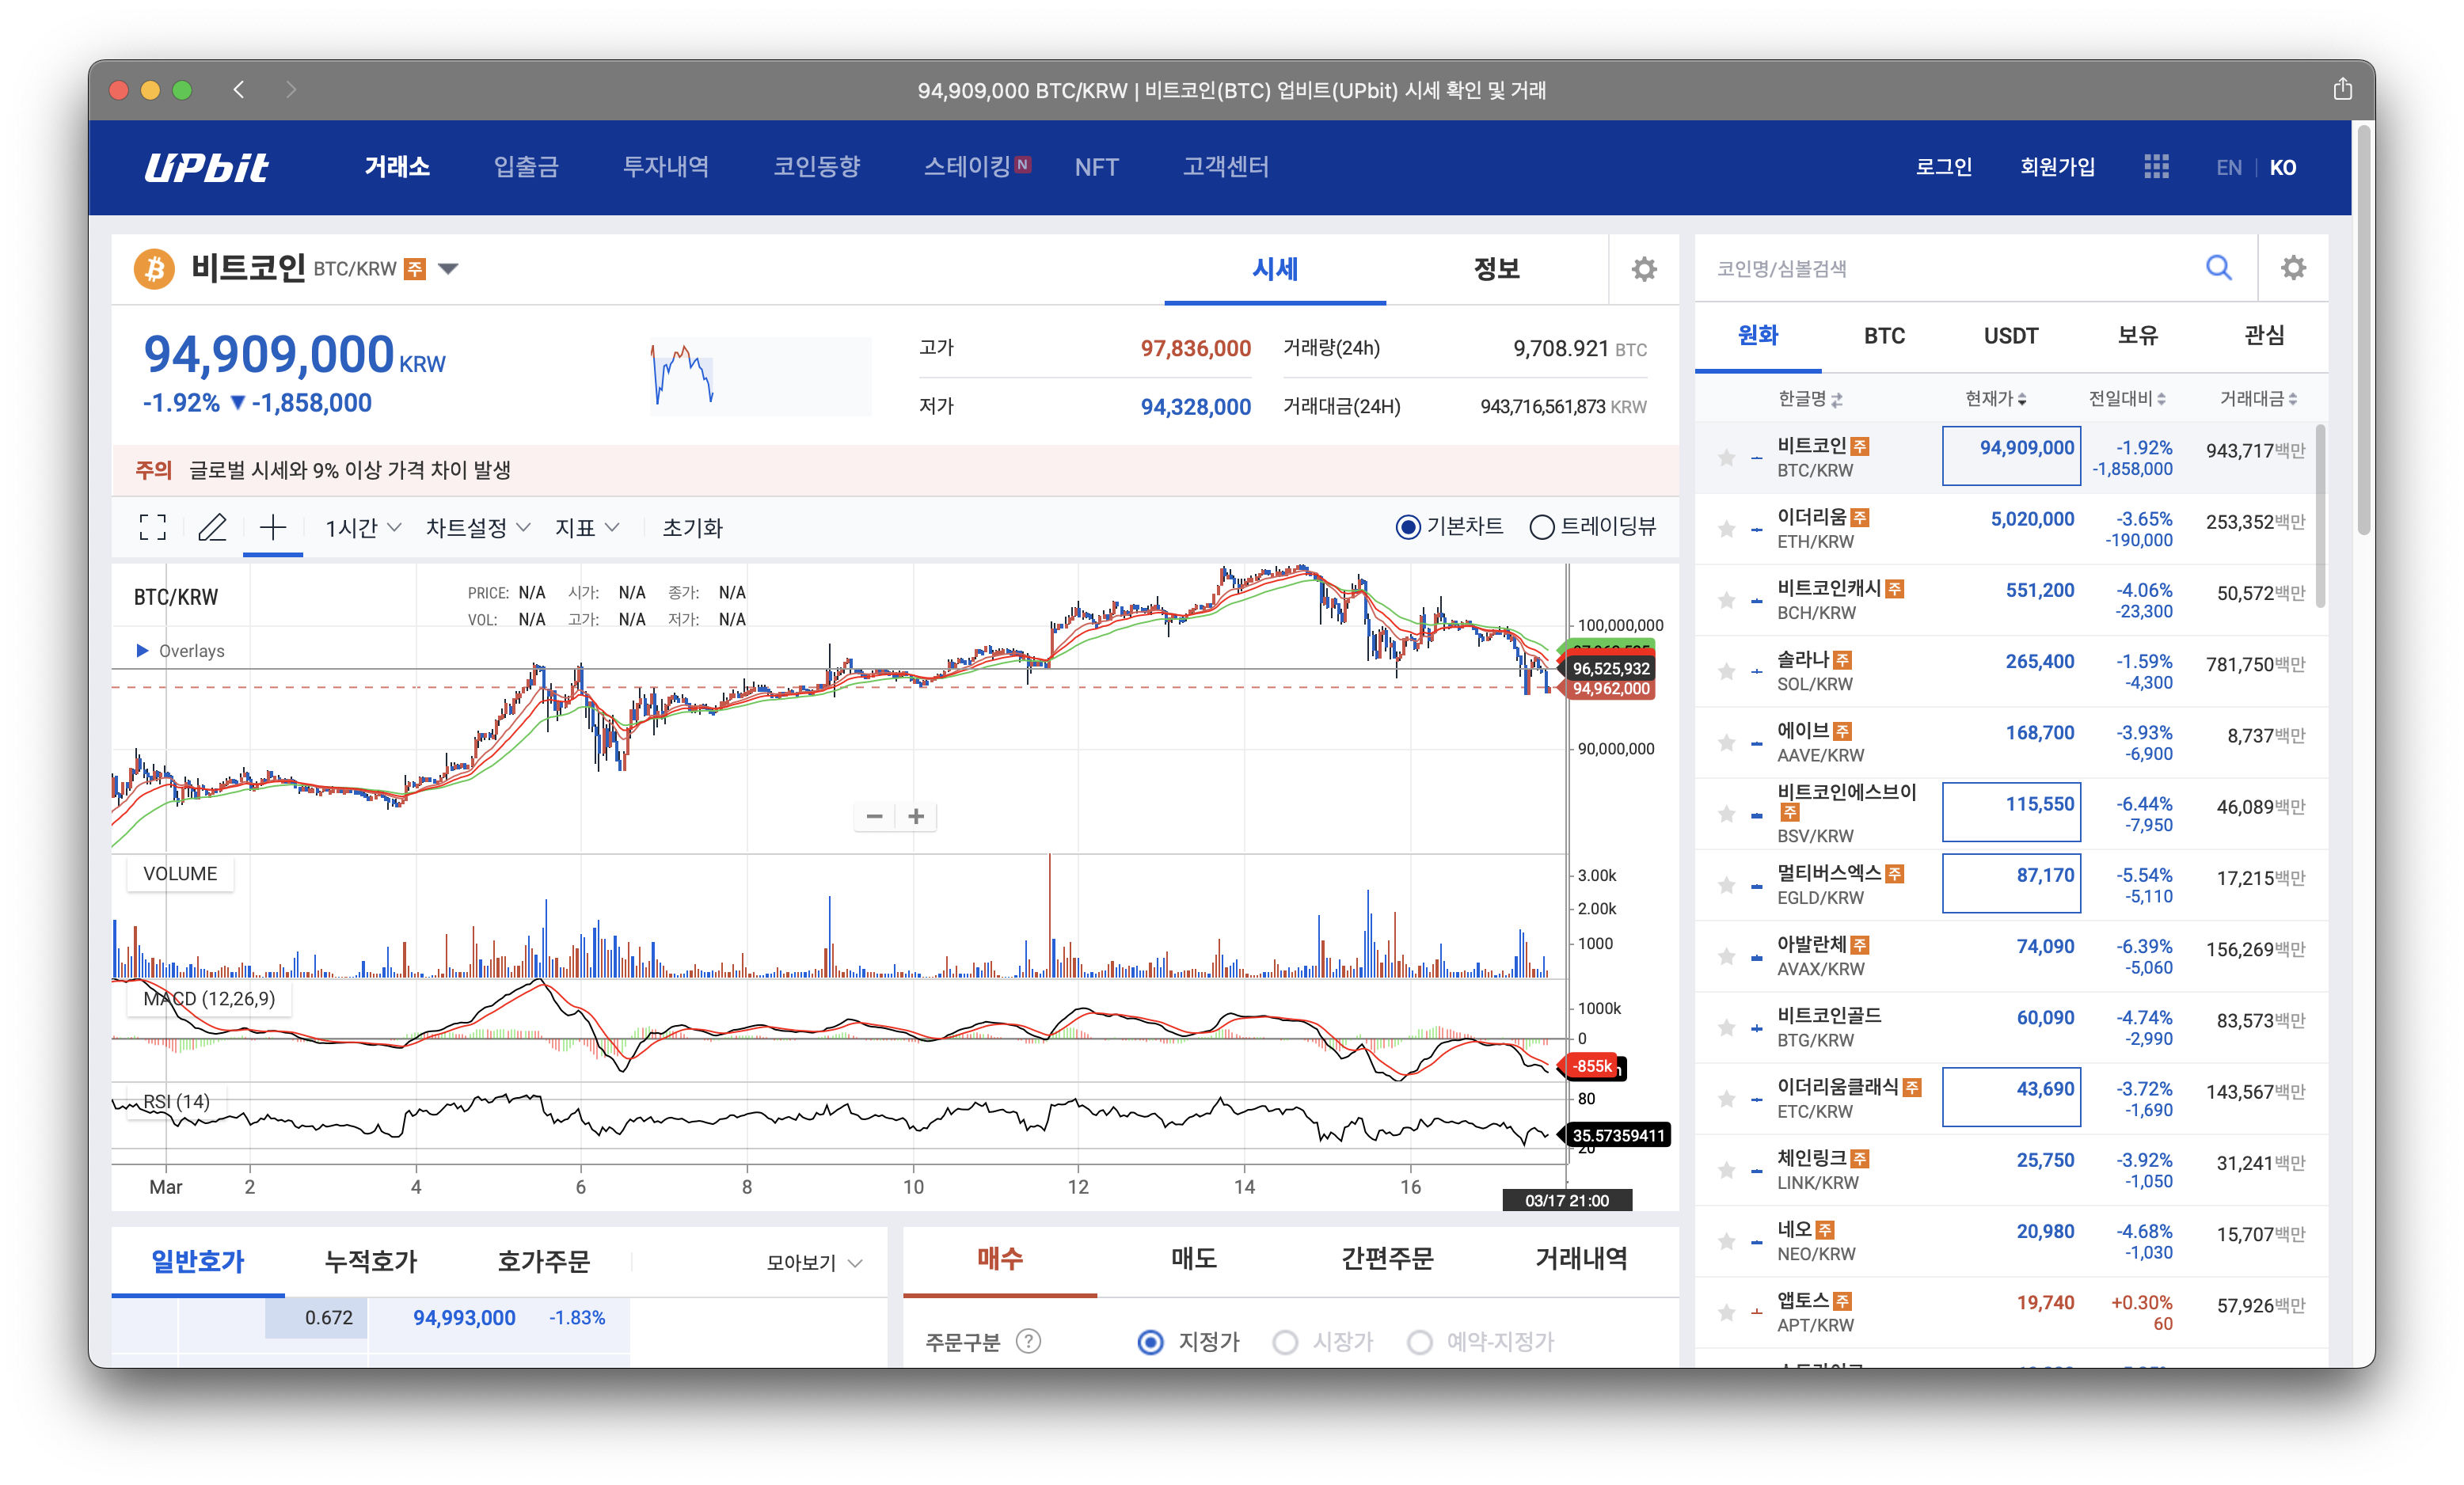Switch language to EN

2228,167
